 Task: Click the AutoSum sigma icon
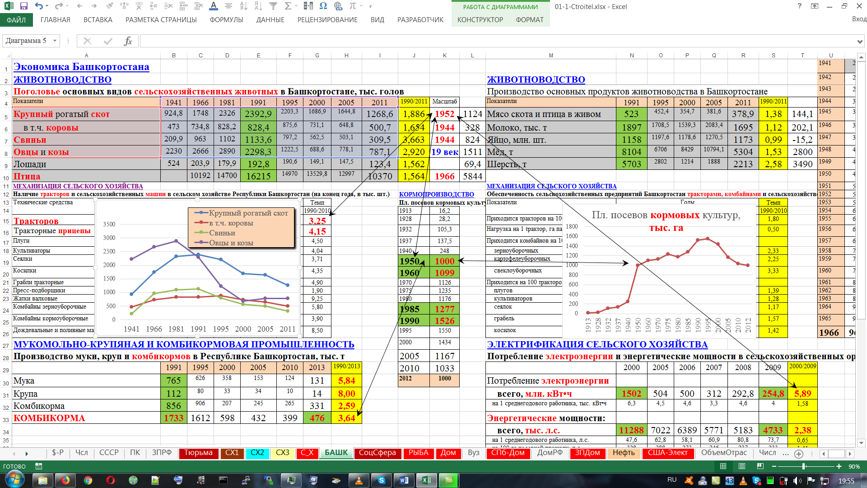[x=288, y=6]
